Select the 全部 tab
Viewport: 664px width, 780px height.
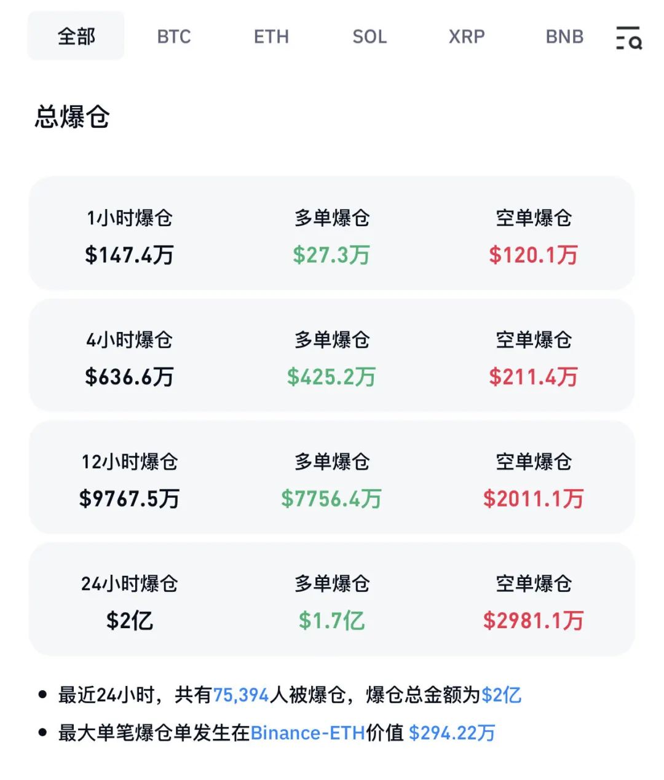76,36
